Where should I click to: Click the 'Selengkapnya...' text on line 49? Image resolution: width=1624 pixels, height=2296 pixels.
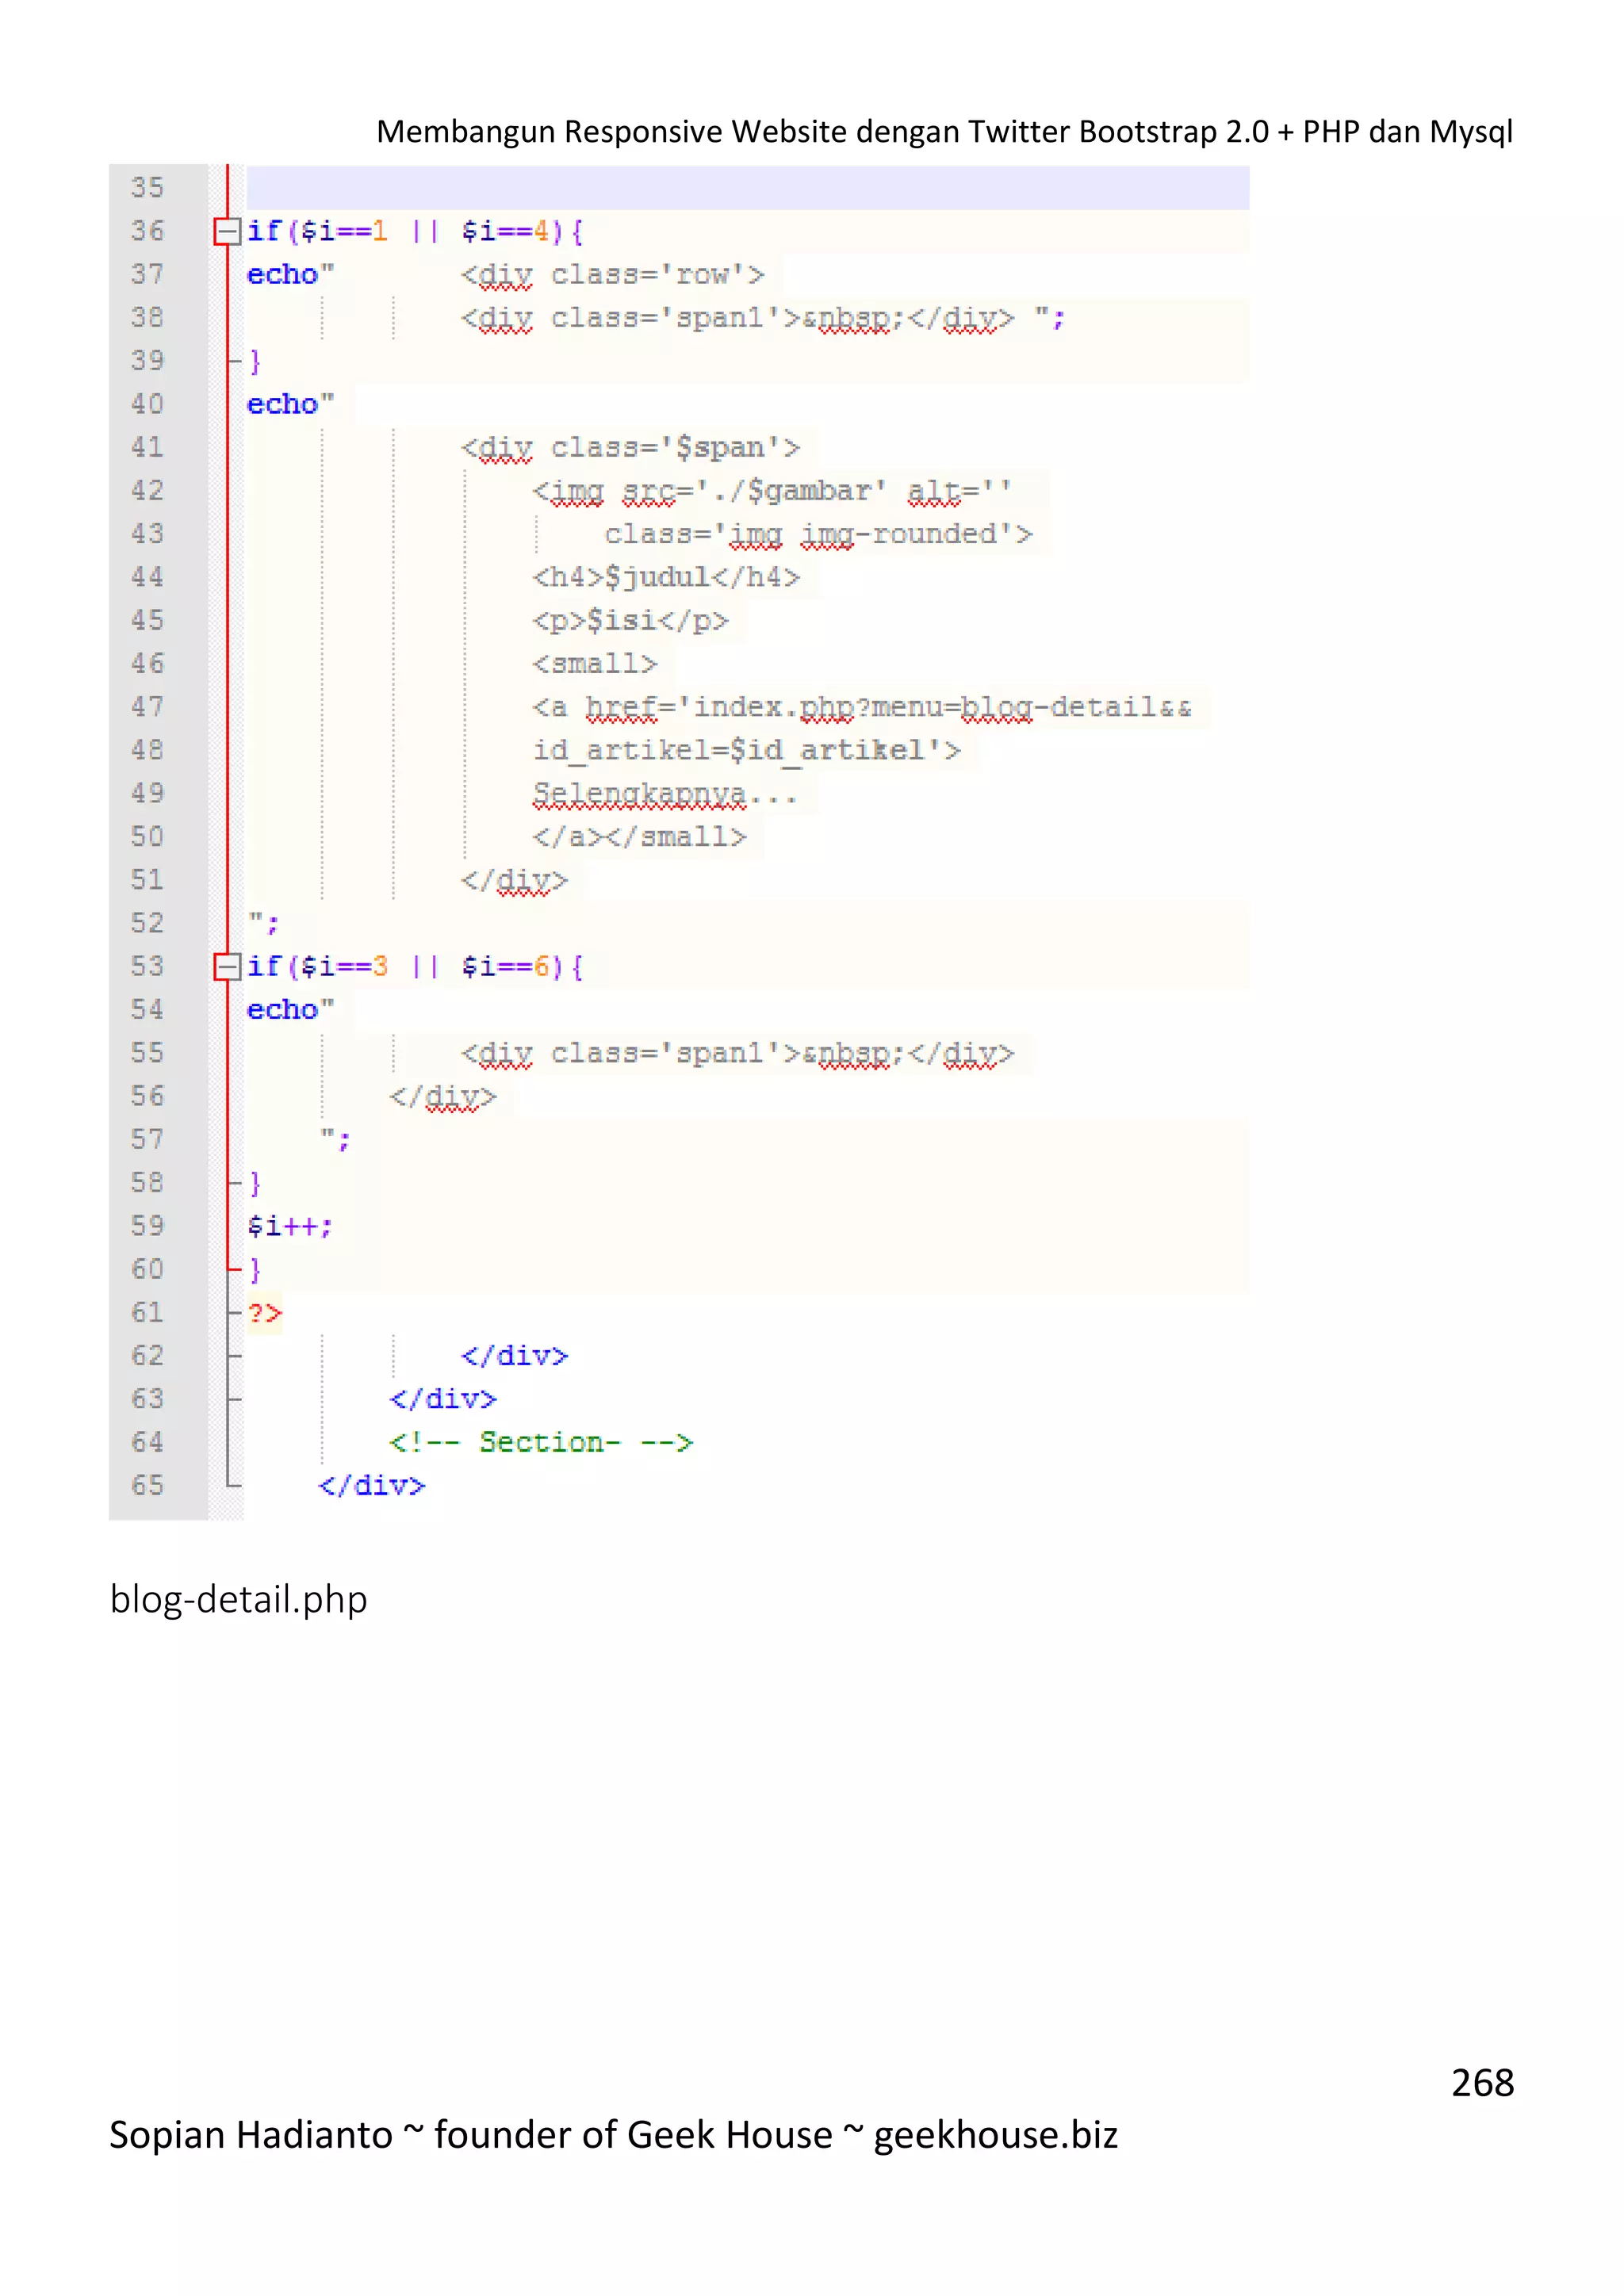point(665,794)
